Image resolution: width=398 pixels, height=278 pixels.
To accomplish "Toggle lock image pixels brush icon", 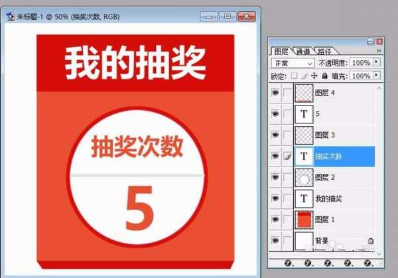I will click(x=304, y=76).
